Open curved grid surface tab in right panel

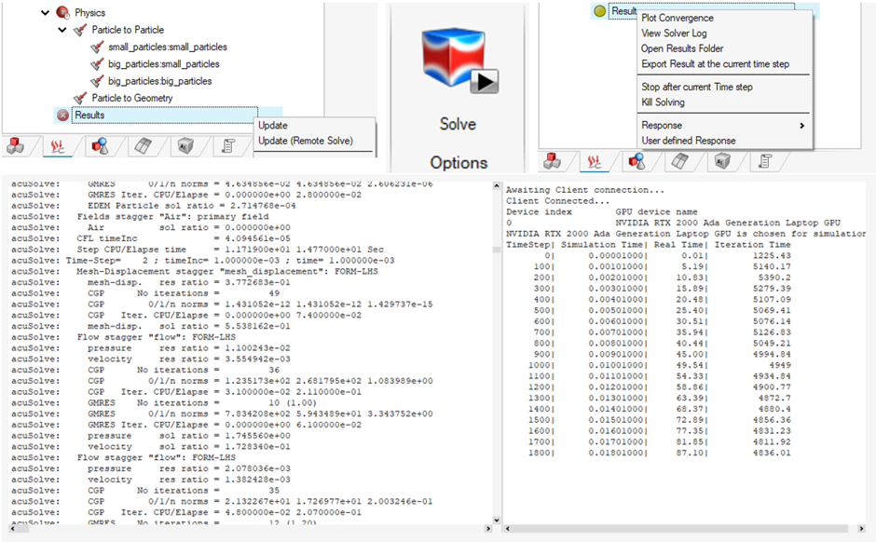(679, 161)
